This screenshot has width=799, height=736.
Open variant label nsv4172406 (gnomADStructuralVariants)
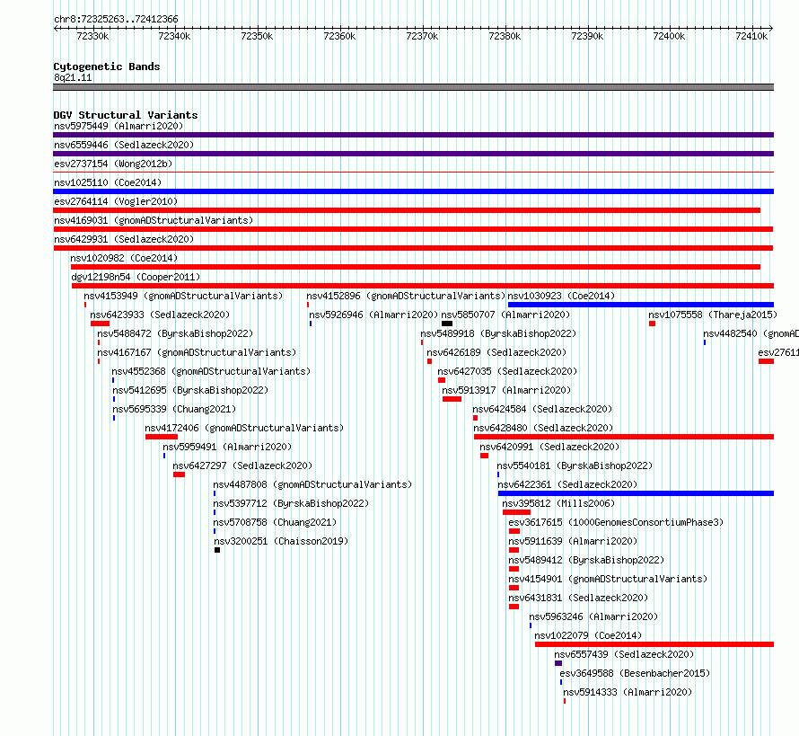point(244,428)
